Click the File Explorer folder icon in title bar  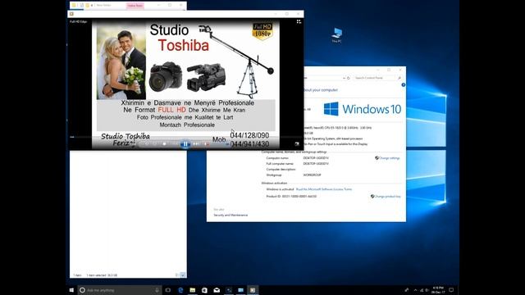74,6
